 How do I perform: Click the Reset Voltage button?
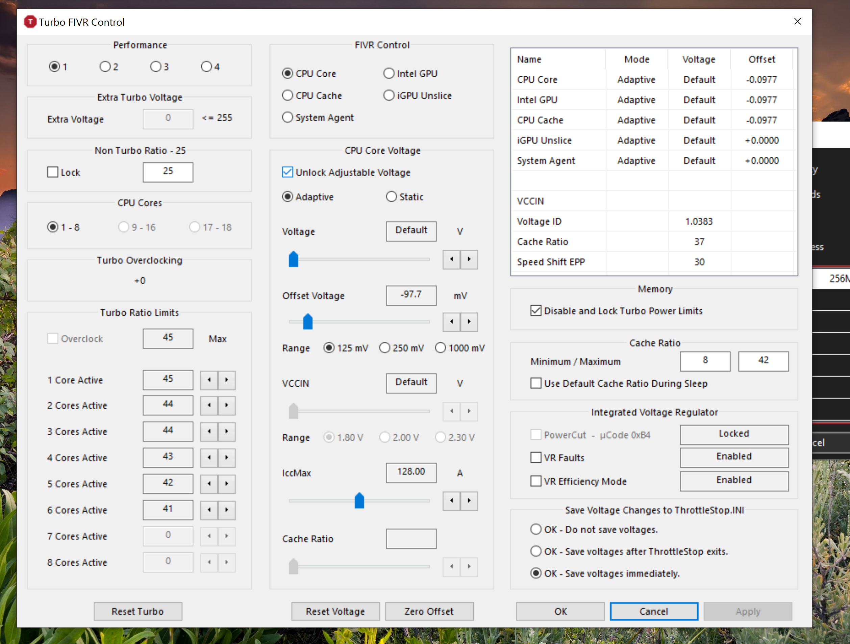334,611
